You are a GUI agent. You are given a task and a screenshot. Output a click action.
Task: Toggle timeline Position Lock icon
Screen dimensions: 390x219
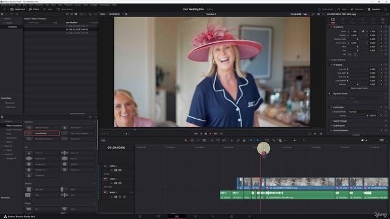(244, 141)
